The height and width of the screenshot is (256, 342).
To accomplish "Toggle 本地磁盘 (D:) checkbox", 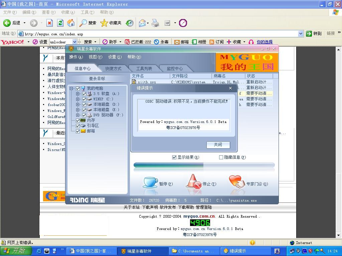I will [84, 104].
